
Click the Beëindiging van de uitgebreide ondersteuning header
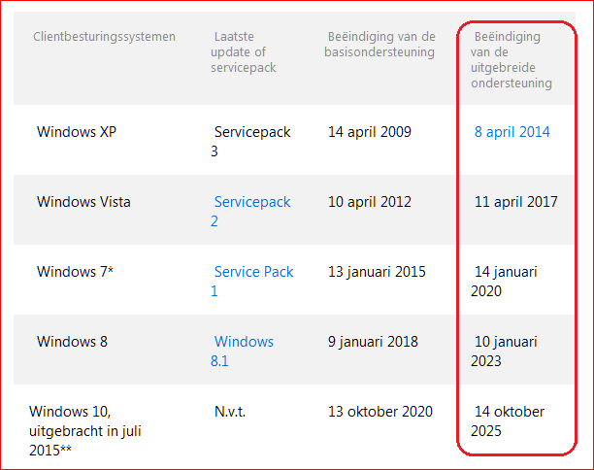(511, 60)
